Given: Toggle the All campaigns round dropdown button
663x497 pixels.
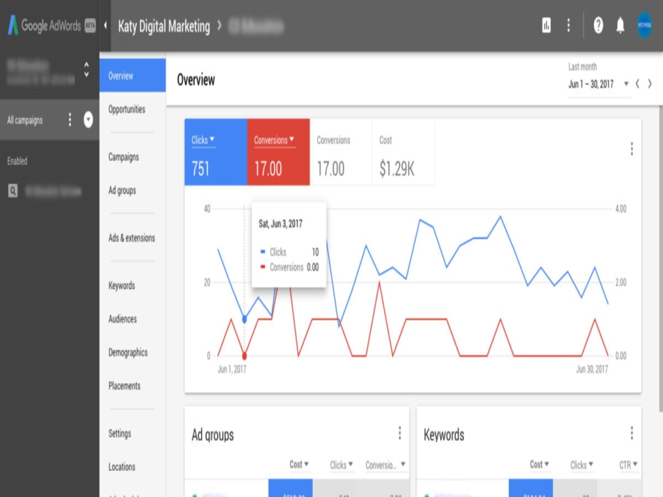Looking at the screenshot, I should coord(88,119).
